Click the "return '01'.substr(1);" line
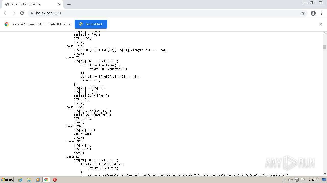This screenshot has height=183, width=327. point(108,69)
